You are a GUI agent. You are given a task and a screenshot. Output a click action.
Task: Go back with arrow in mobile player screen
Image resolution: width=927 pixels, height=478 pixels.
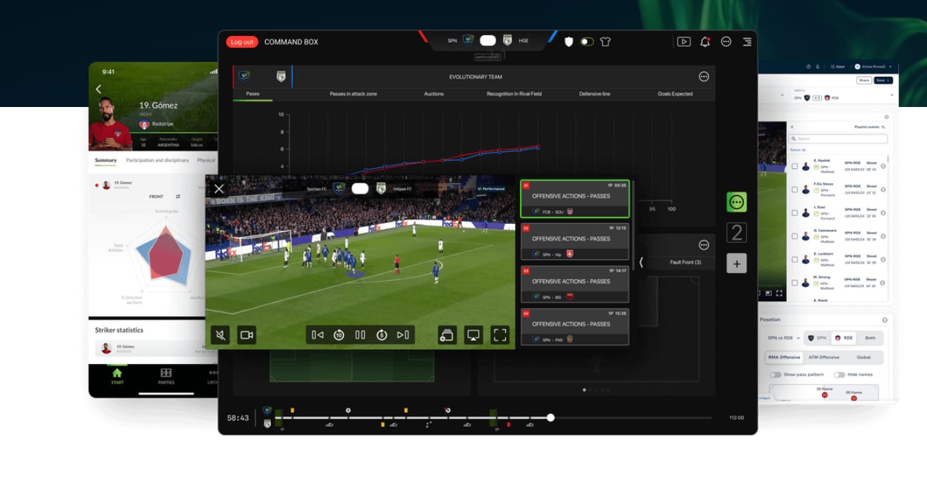[99, 89]
